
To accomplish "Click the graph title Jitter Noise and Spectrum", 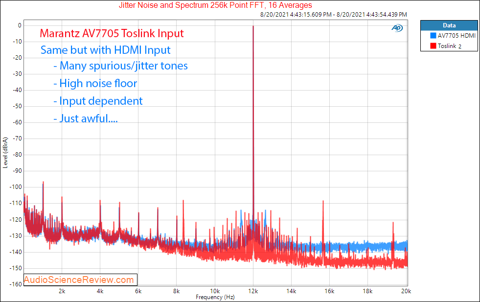I will 215,5.
